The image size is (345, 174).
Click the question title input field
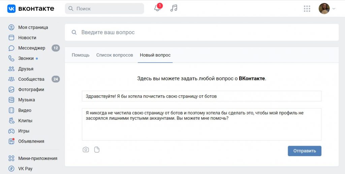(201, 96)
